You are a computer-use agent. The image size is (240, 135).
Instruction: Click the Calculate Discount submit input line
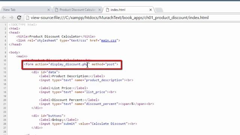(88, 124)
